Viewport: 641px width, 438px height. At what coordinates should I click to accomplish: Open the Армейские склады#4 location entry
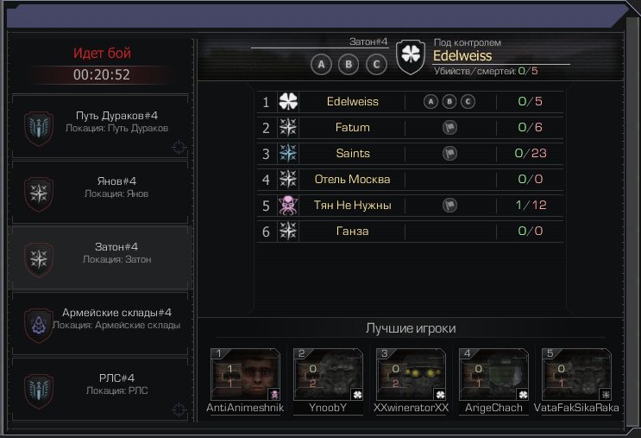click(100, 324)
